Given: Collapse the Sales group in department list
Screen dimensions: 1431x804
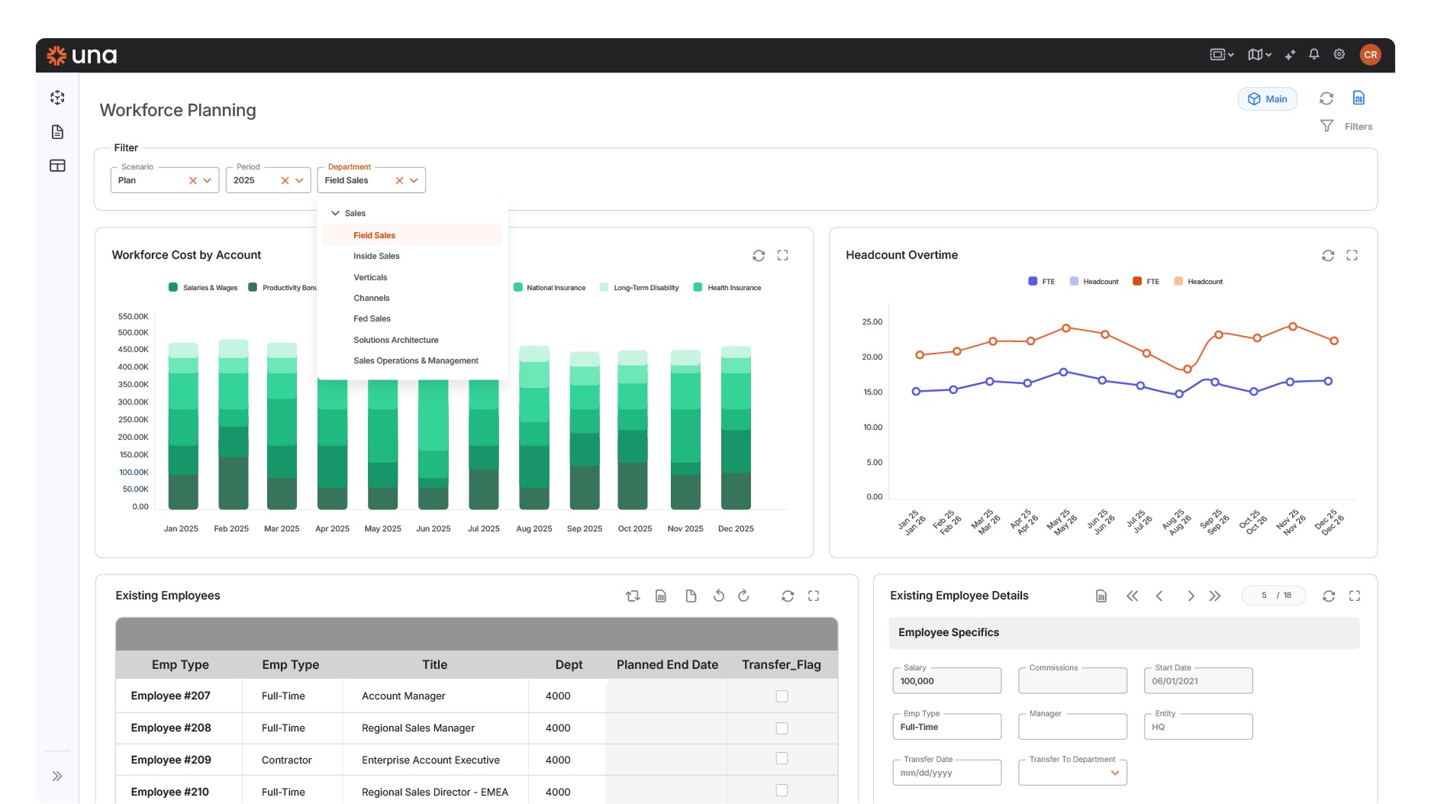Looking at the screenshot, I should tap(335, 213).
